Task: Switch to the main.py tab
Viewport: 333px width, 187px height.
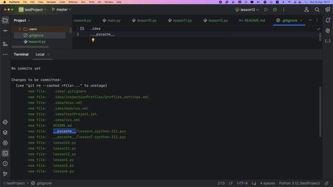Action: [x=111, y=20]
